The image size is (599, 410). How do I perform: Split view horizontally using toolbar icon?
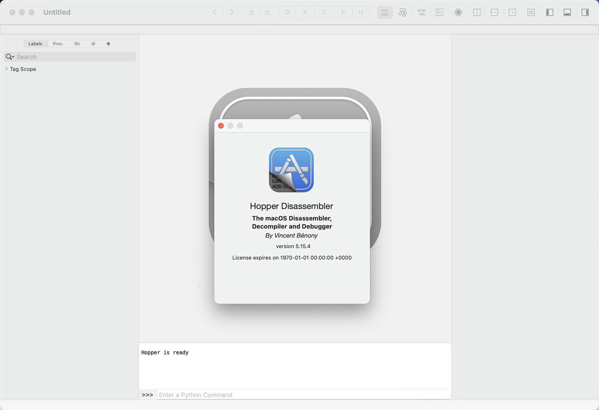(494, 12)
